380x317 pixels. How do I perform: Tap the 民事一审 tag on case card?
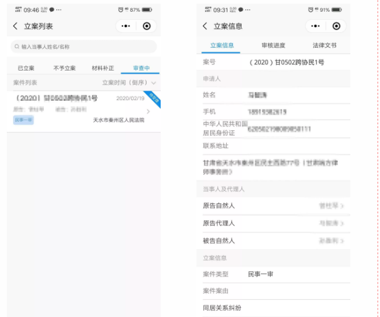[23, 120]
